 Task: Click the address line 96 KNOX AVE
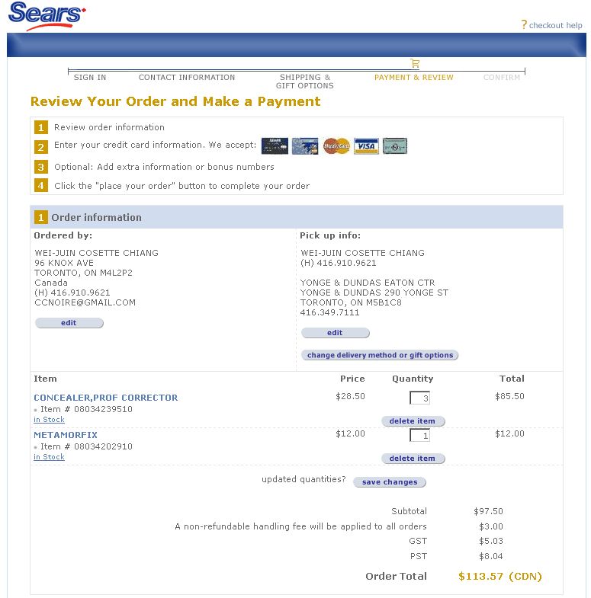(x=64, y=263)
